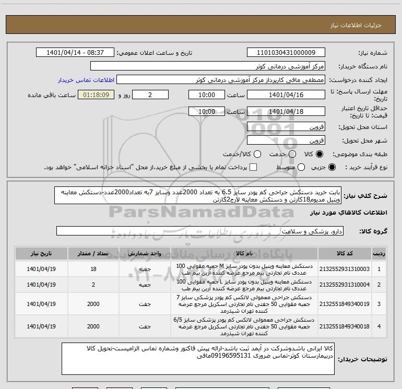
Task: Check the اسناد خزانه اسلامی payment checkbox
Action: [x=253, y=167]
